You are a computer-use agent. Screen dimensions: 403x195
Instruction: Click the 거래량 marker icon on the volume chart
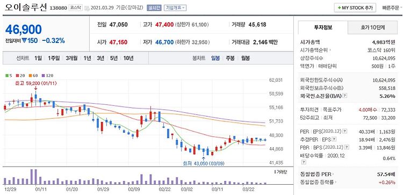tap(275, 171)
